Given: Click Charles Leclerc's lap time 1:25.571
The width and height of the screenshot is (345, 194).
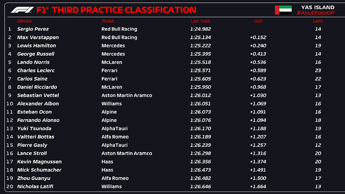Looking at the screenshot, I should (x=200, y=70).
